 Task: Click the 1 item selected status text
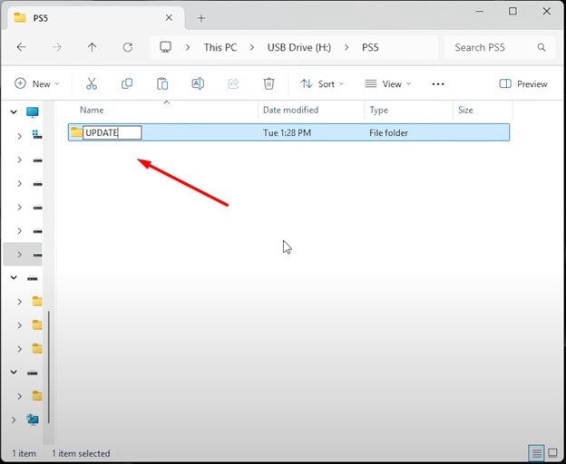click(x=81, y=453)
